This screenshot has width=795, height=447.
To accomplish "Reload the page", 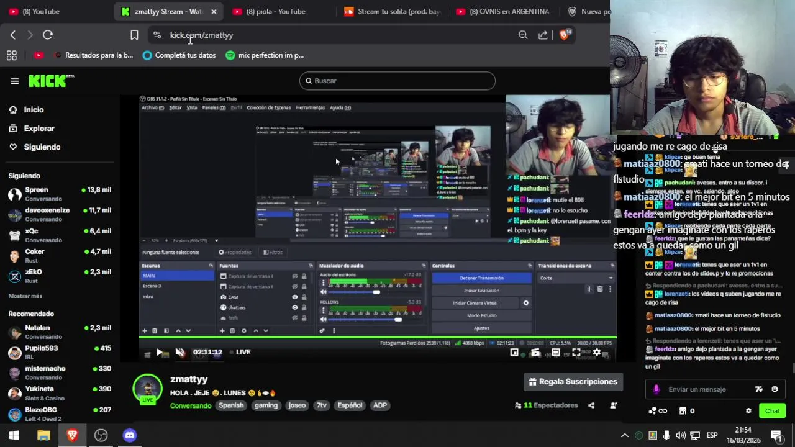I will (48, 35).
